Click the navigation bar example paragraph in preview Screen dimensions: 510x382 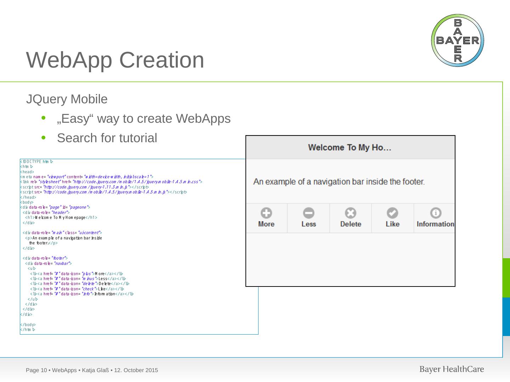(339, 182)
